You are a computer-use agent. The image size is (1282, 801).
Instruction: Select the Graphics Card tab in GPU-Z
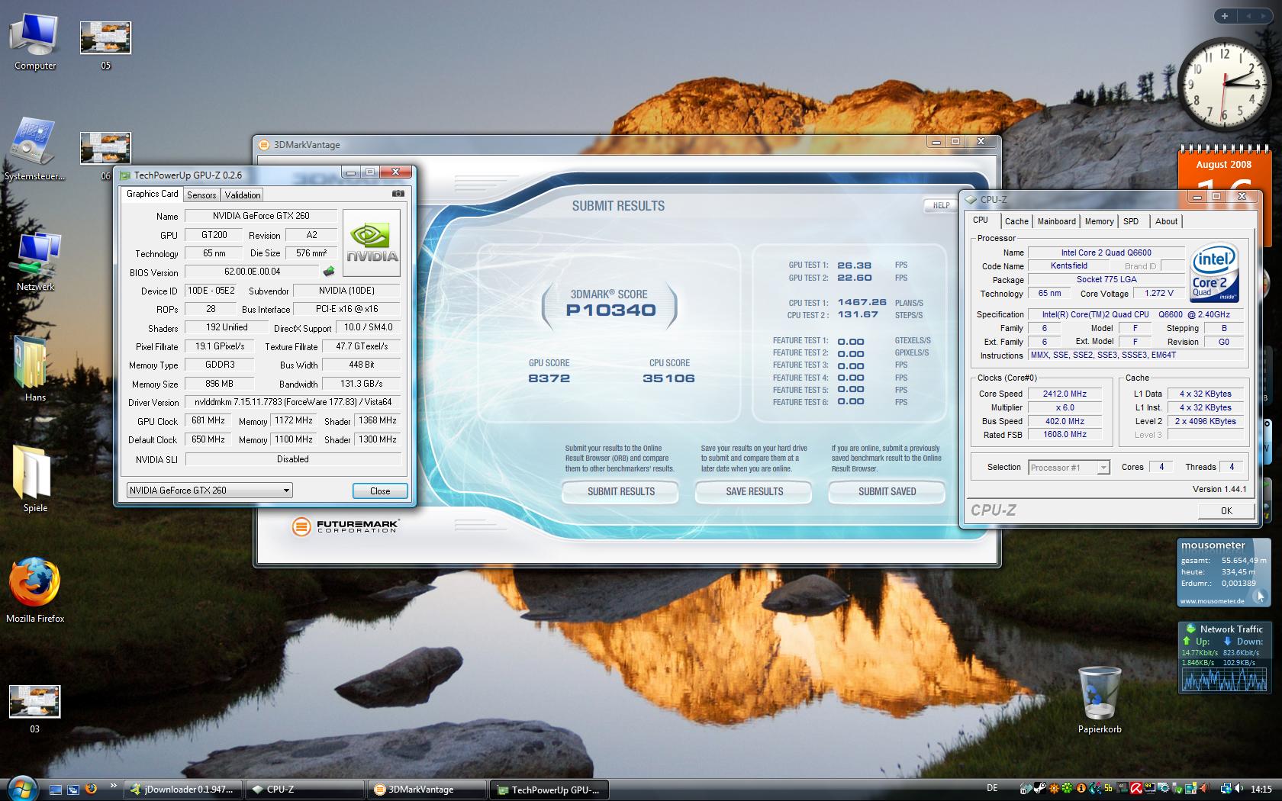coord(152,194)
